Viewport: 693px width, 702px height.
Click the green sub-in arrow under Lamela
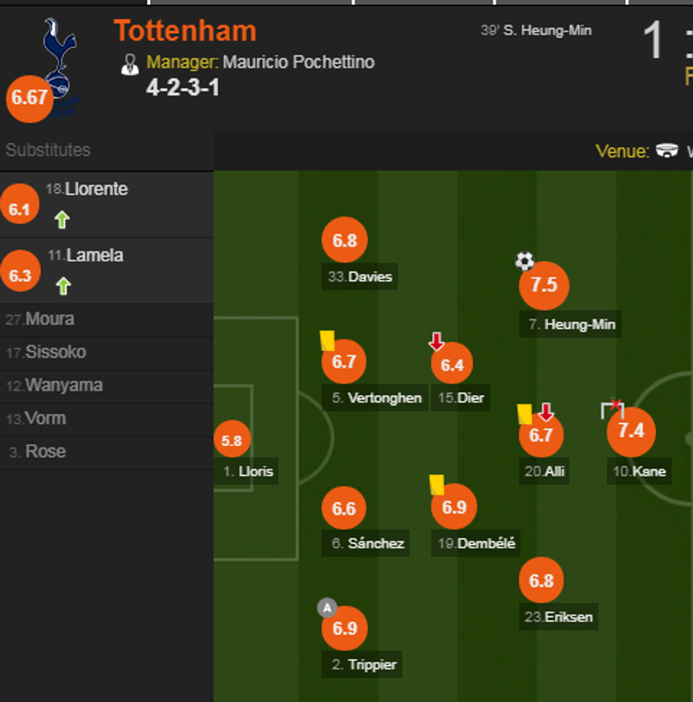pos(63,286)
